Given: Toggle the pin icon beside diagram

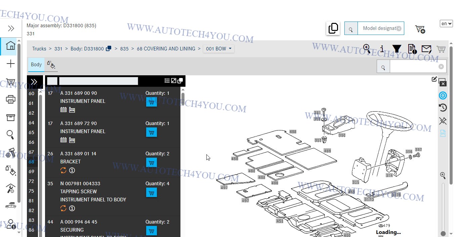Looking at the screenshot, I should 443,121.
